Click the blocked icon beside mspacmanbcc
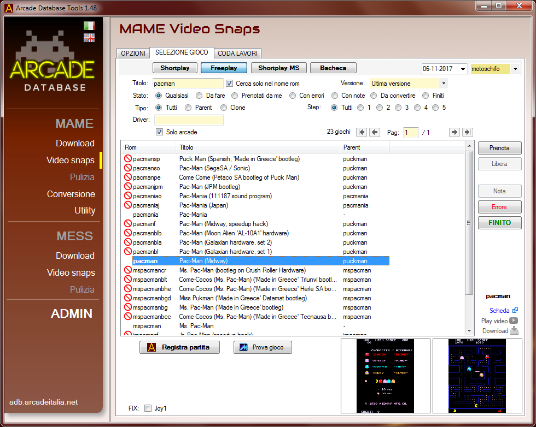Viewport: 536px width, 427px height. pos(128,316)
